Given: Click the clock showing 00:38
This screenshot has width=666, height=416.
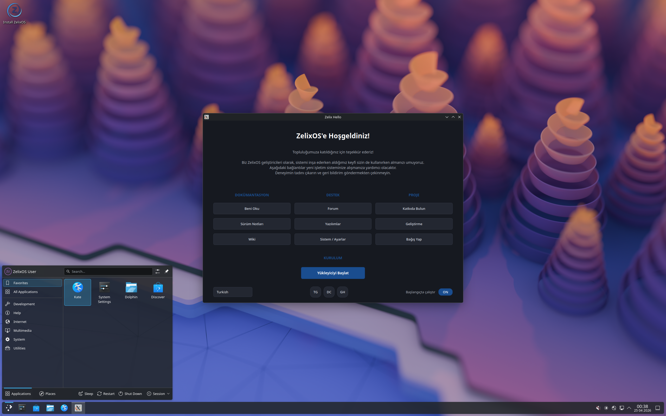Looking at the screenshot, I should [642, 408].
